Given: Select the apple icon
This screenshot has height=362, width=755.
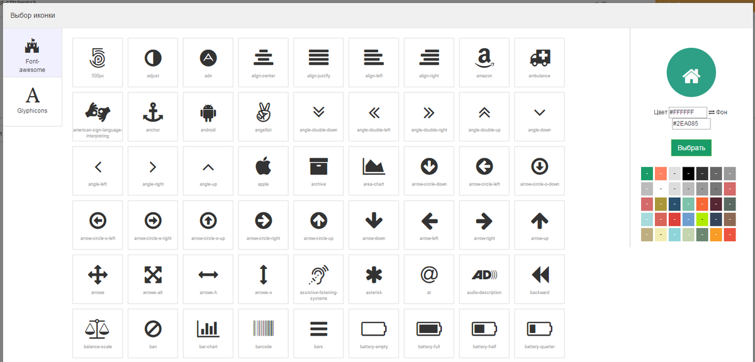Looking at the screenshot, I should coord(264,171).
